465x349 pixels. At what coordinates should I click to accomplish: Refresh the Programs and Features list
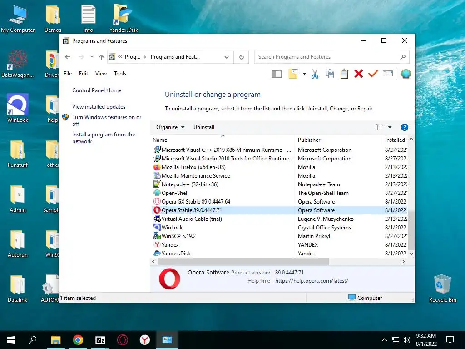[x=242, y=57]
